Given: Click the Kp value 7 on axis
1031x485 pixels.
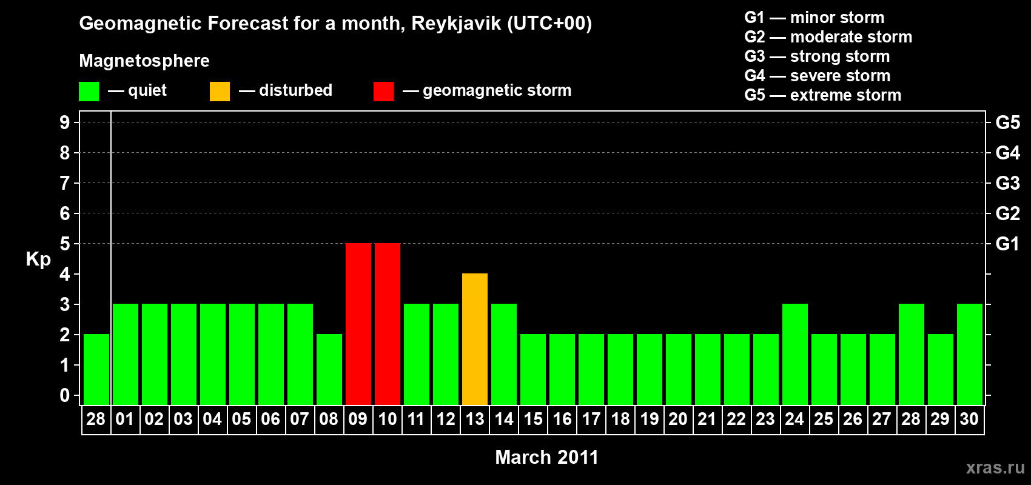Looking at the screenshot, I should [x=65, y=183].
